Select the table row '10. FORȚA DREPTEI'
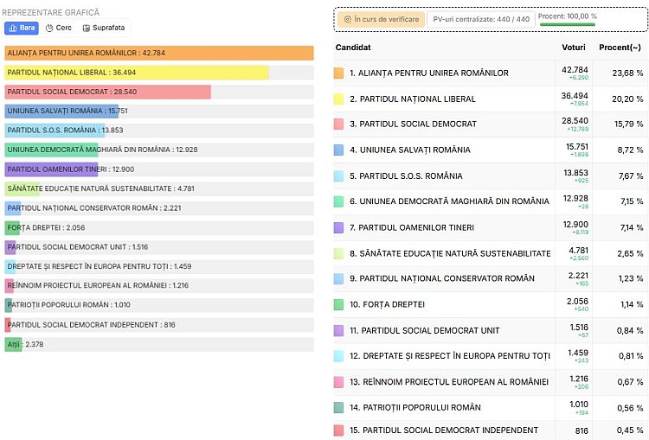Image resolution: width=649 pixels, height=440 pixels. pos(491,304)
